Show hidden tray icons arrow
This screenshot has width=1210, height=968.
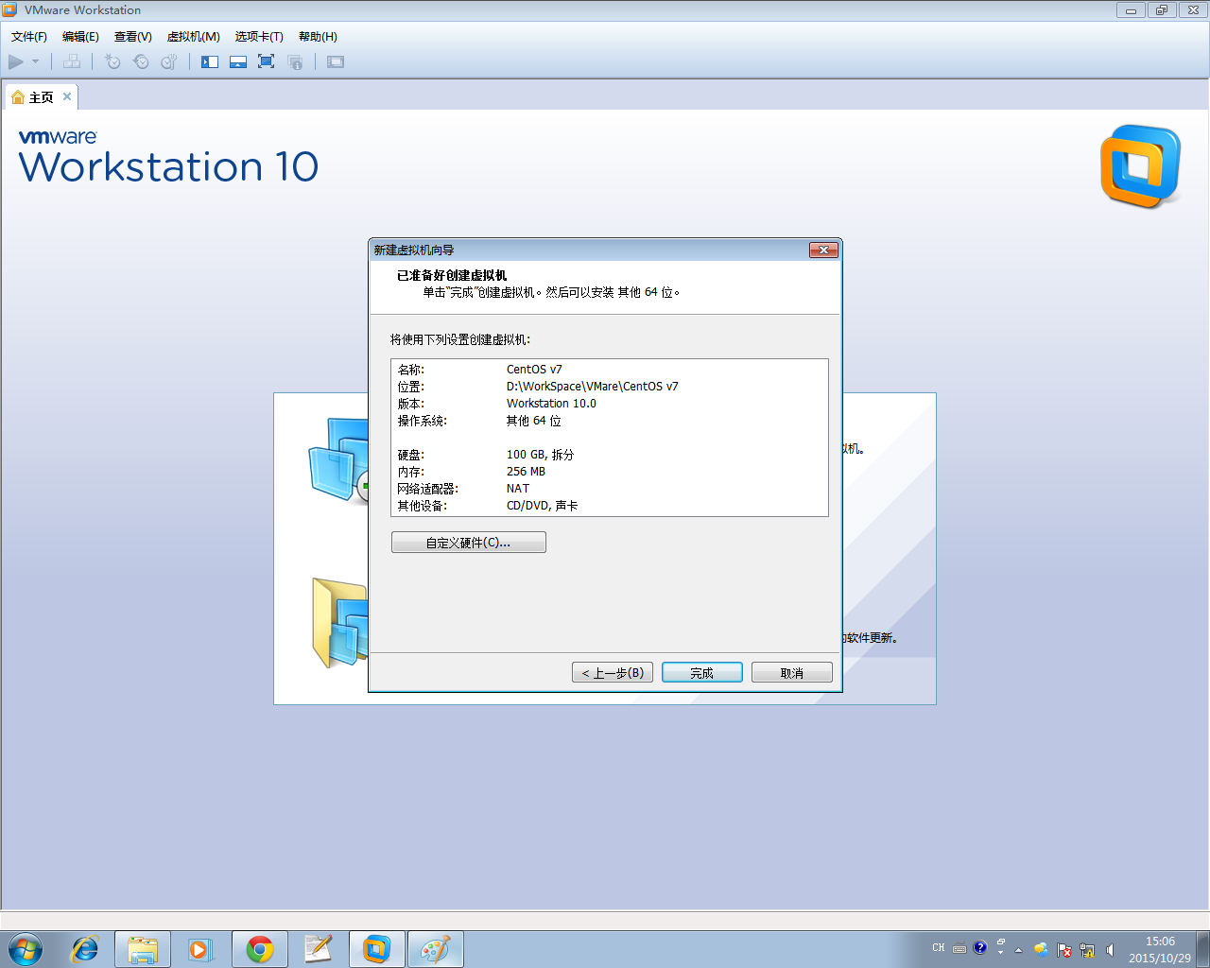pos(1019,950)
